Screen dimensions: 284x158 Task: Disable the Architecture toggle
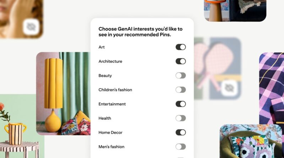pos(181,61)
